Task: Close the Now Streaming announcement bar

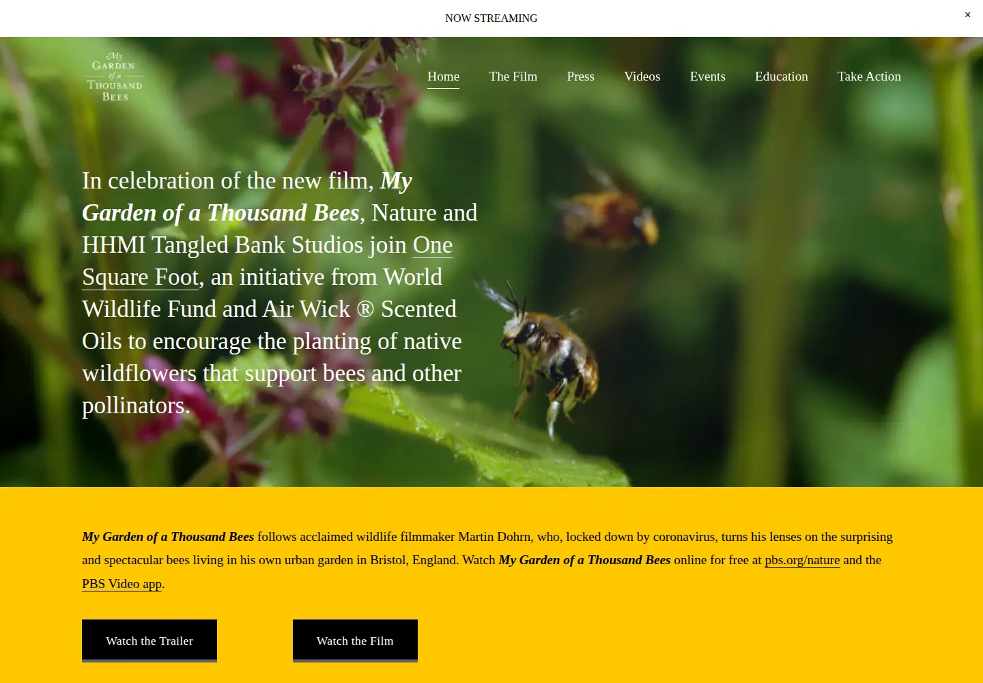Action: (967, 14)
